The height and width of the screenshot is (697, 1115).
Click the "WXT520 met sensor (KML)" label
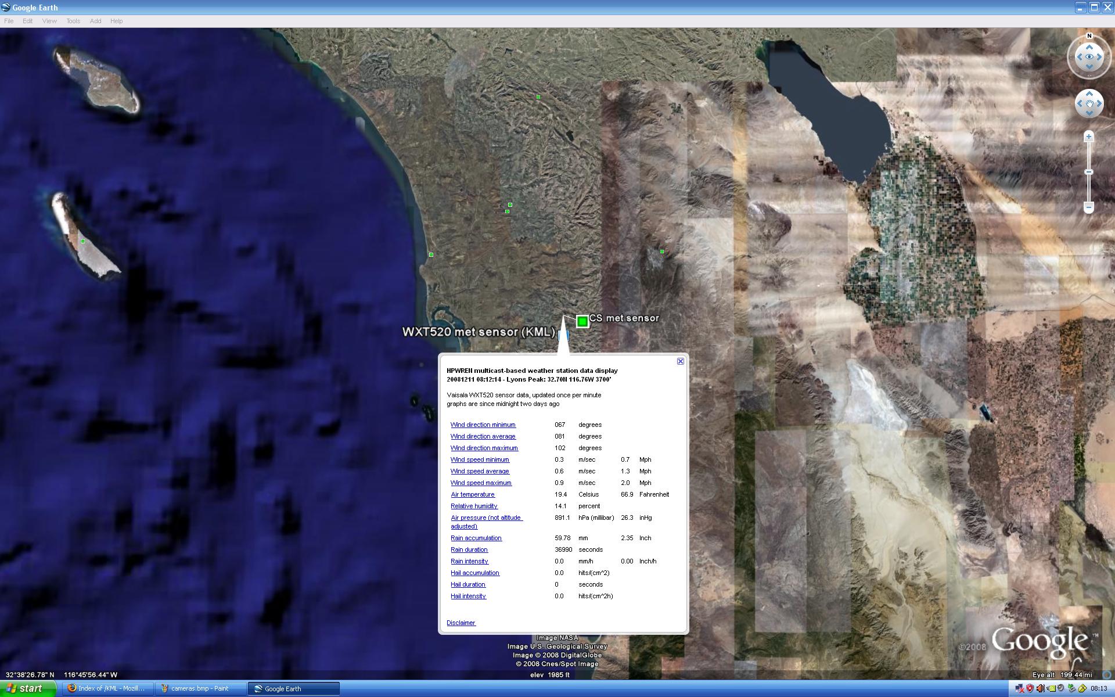point(479,332)
